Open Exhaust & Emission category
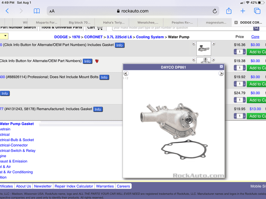Screen dimensions: 266x199 click(x=14, y=161)
